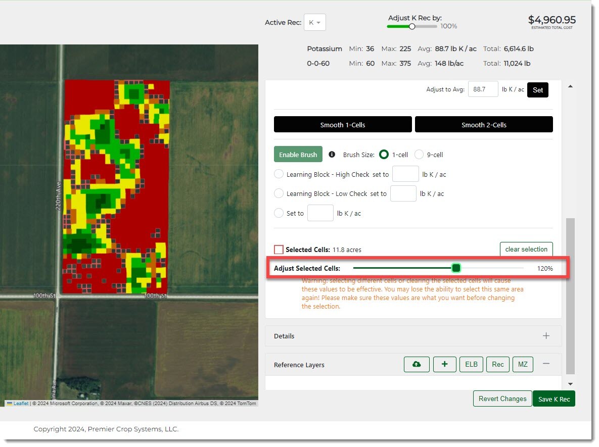Select the 1-cell brush size
599x447 pixels.
[x=384, y=155]
